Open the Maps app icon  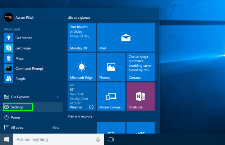tap(9, 58)
